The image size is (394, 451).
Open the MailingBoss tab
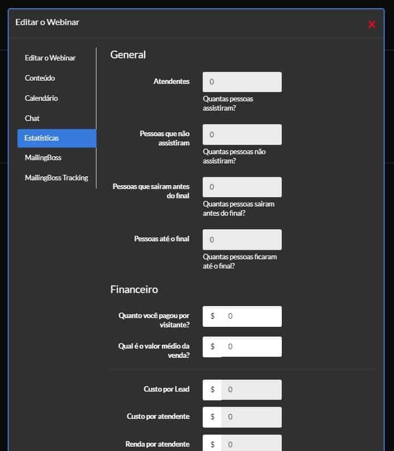click(x=43, y=157)
